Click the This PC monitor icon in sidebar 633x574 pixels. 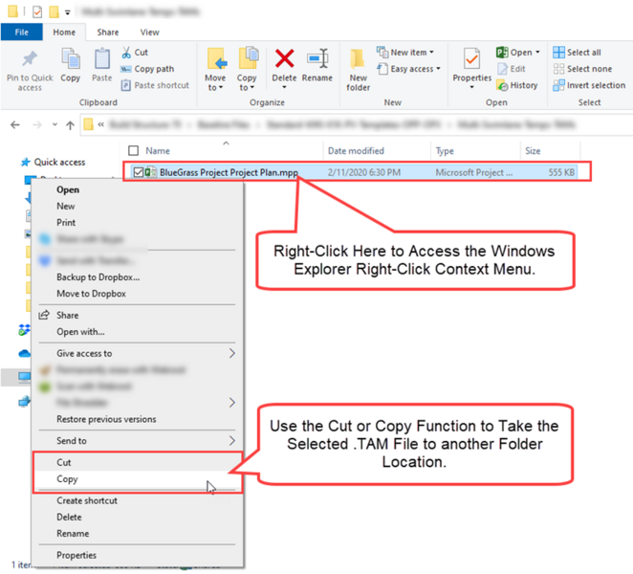pyautogui.click(x=24, y=377)
